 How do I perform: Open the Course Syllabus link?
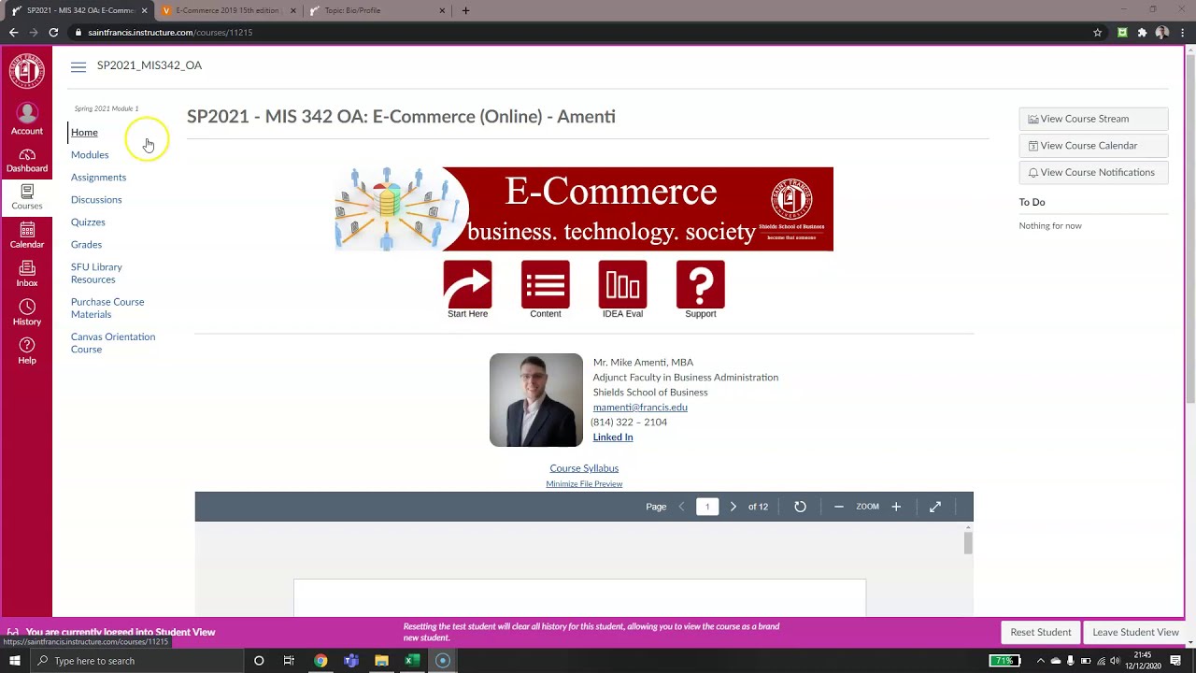point(584,468)
